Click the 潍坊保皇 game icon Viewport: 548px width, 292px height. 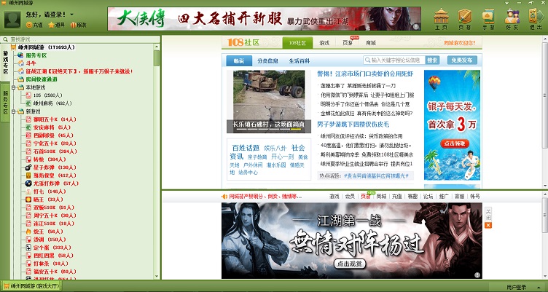point(28,175)
